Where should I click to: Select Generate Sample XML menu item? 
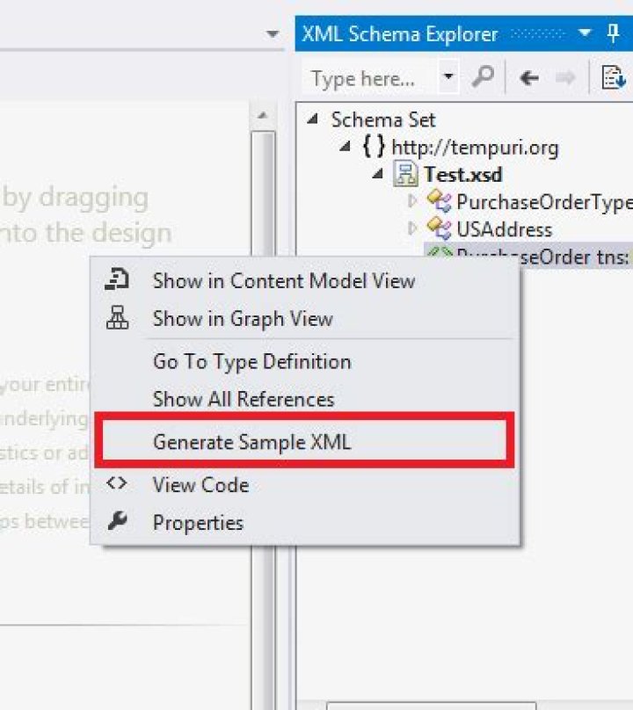[251, 442]
